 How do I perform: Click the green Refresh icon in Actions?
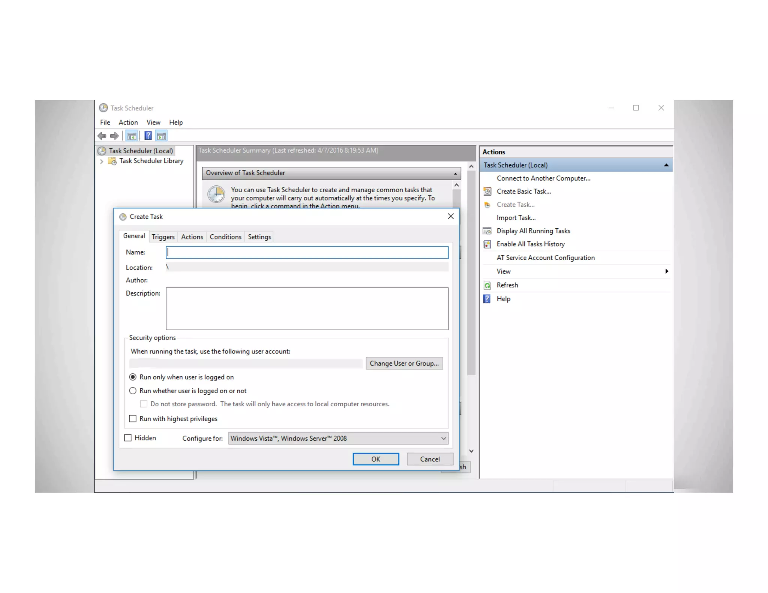point(487,285)
